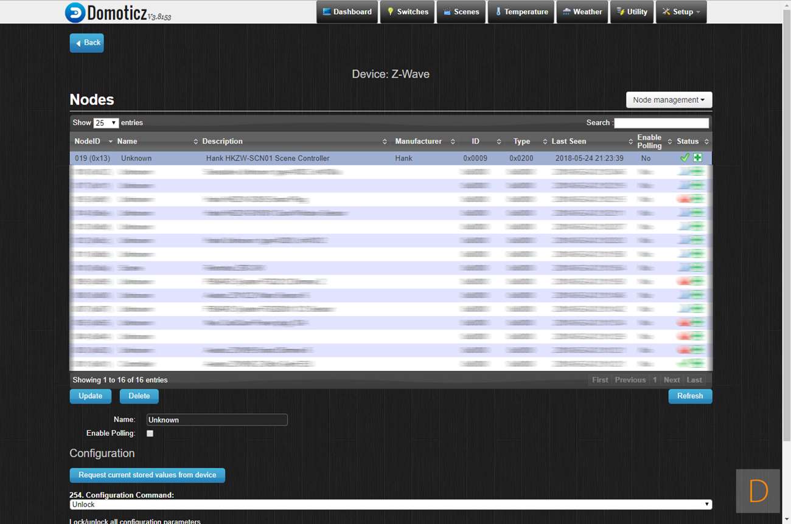
Task: Sort the table by NodeID column
Action: pyautogui.click(x=93, y=142)
